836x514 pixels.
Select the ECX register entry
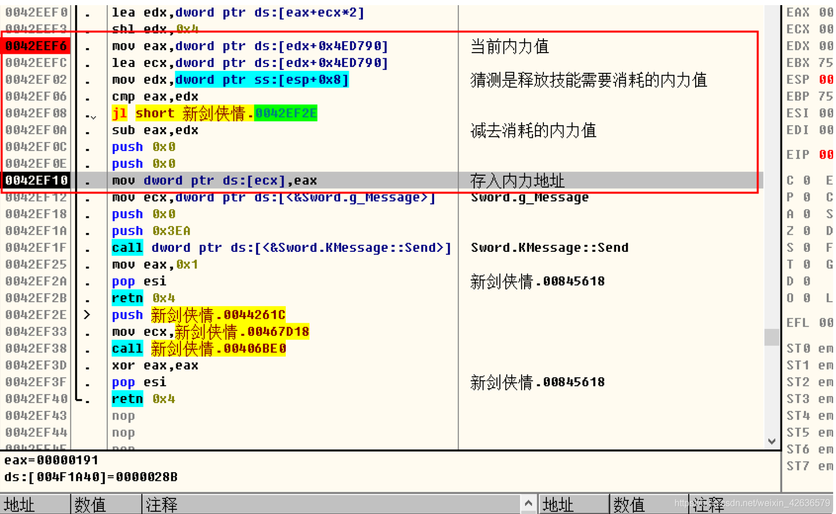809,29
